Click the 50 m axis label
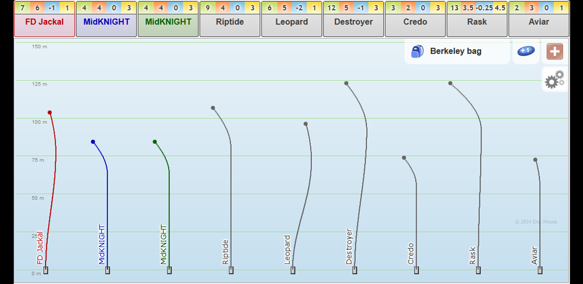583x284 pixels. click(38, 198)
